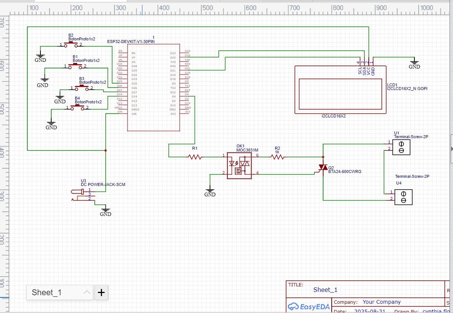
Task: Click the GND symbol beside the LCD
Action: [x=414, y=64]
